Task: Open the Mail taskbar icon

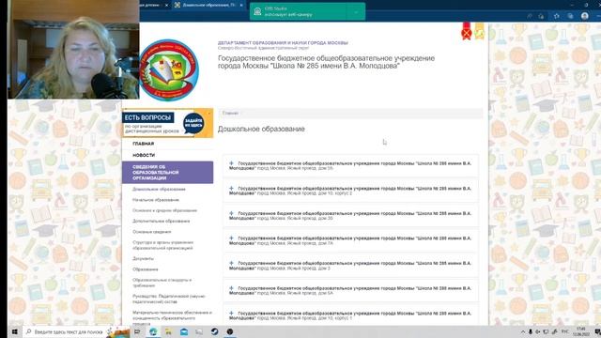Action: pos(184,331)
